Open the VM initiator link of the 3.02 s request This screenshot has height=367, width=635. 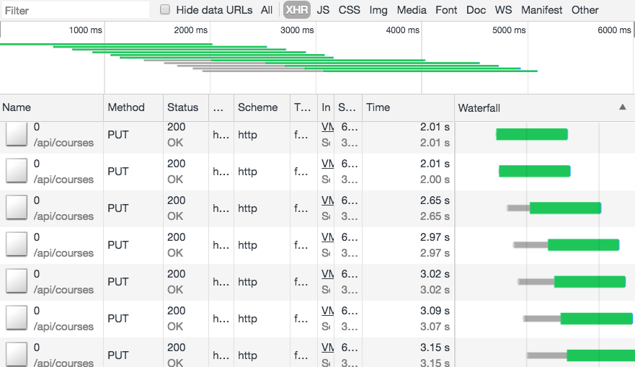[x=327, y=274]
